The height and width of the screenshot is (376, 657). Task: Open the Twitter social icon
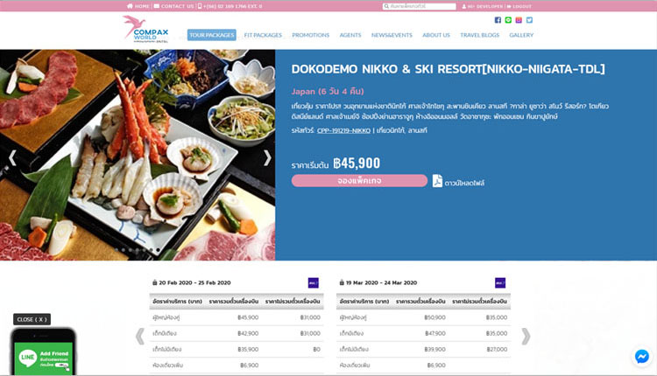[530, 20]
